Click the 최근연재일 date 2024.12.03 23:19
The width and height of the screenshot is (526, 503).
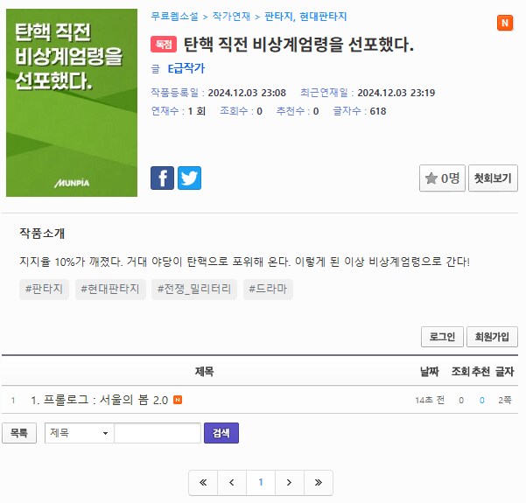396,93
